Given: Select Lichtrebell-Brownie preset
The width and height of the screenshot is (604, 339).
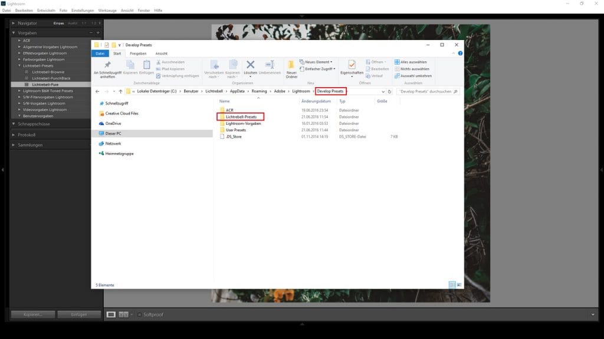Looking at the screenshot, I should (48, 72).
